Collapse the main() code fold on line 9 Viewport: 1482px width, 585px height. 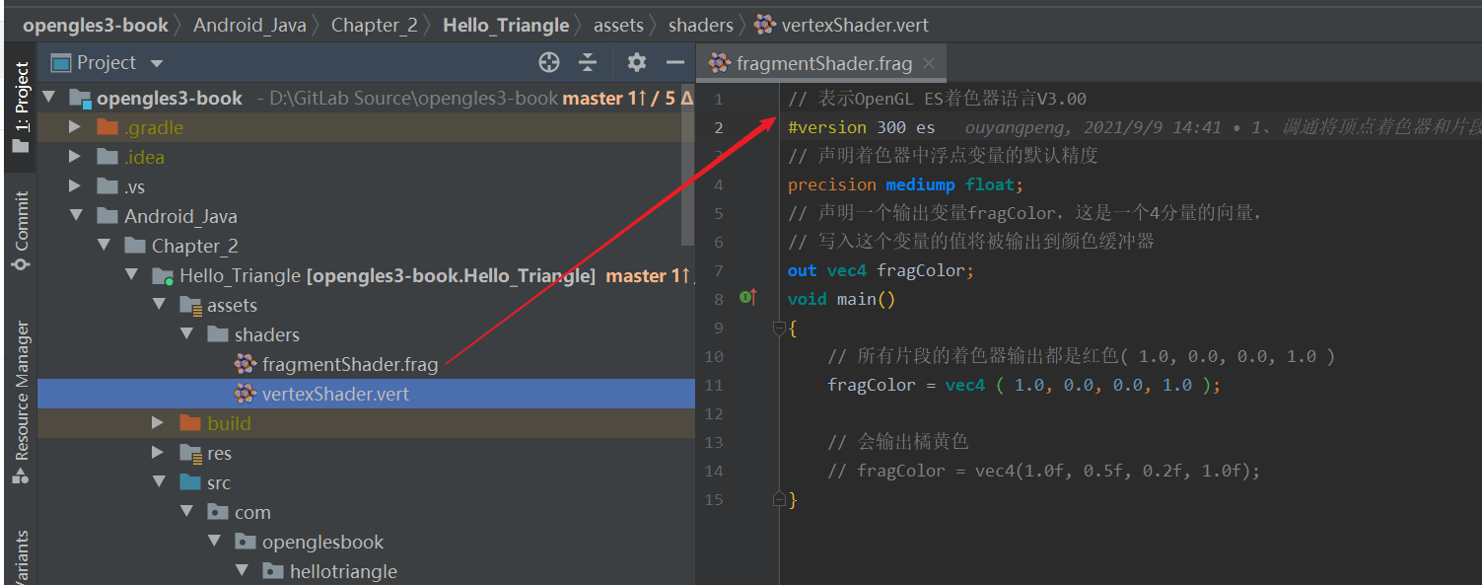tap(778, 328)
